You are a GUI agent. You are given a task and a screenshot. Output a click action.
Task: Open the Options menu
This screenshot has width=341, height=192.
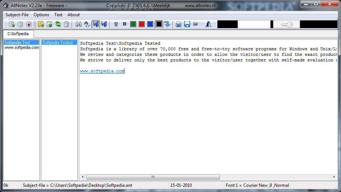tap(41, 15)
